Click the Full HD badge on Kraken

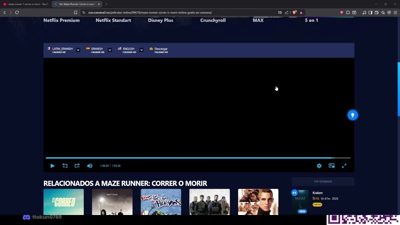pos(317,204)
